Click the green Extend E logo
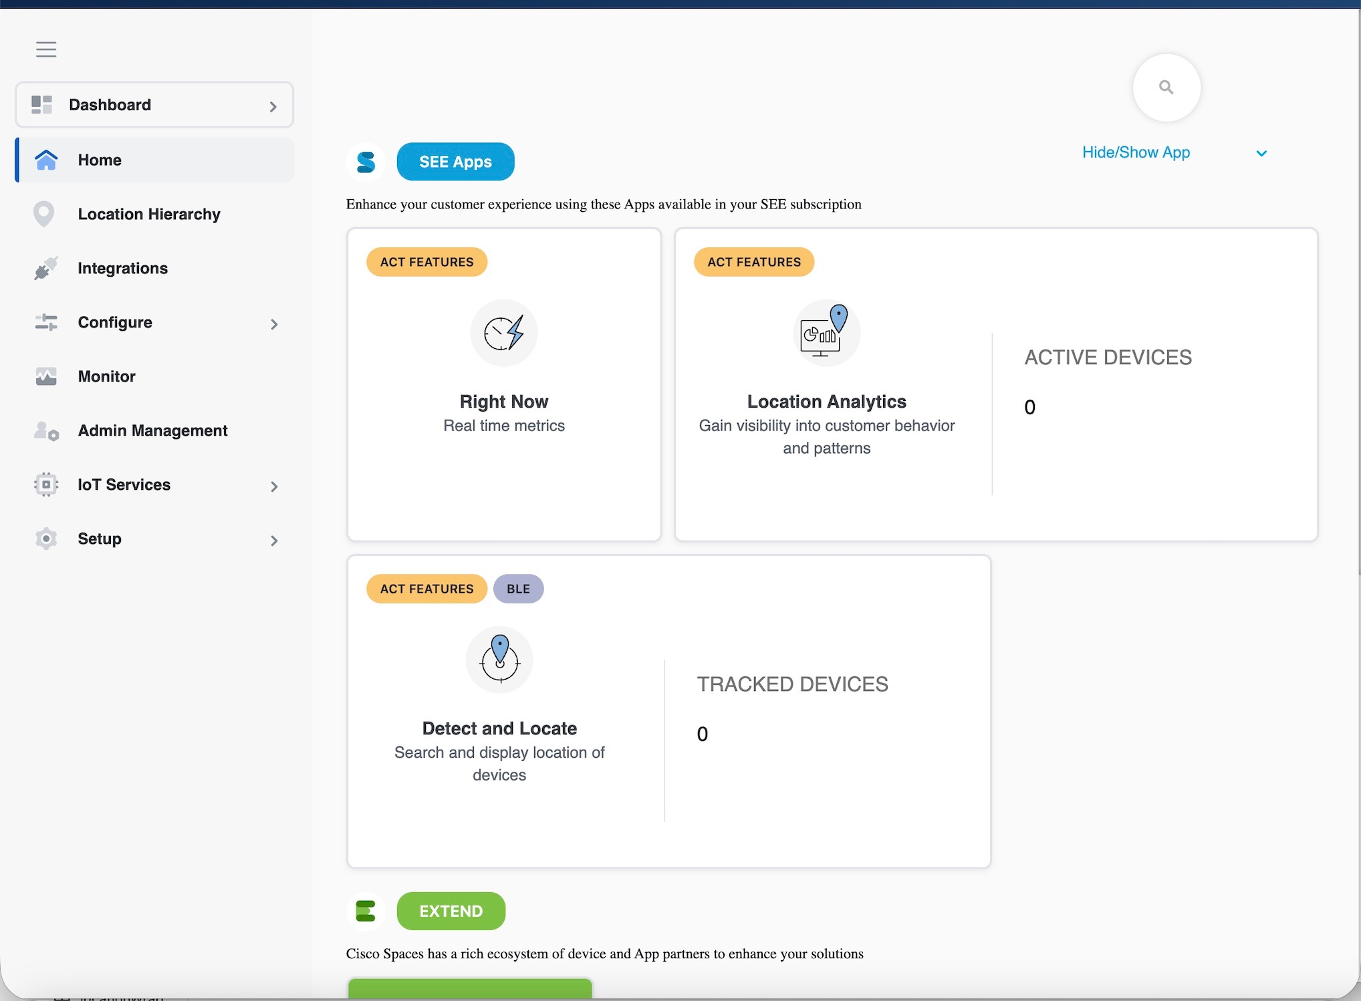The height and width of the screenshot is (1001, 1361). (x=366, y=911)
